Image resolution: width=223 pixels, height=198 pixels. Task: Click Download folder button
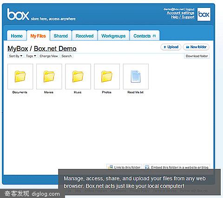197,56
